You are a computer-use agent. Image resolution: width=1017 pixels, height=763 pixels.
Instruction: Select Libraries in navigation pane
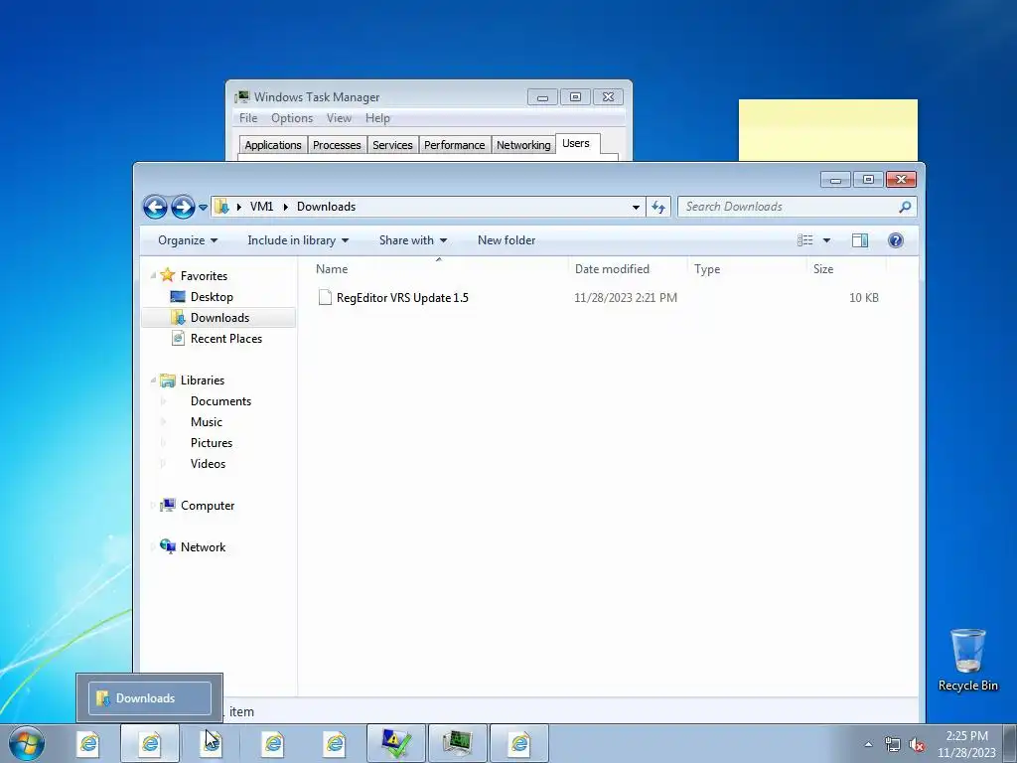(x=203, y=381)
